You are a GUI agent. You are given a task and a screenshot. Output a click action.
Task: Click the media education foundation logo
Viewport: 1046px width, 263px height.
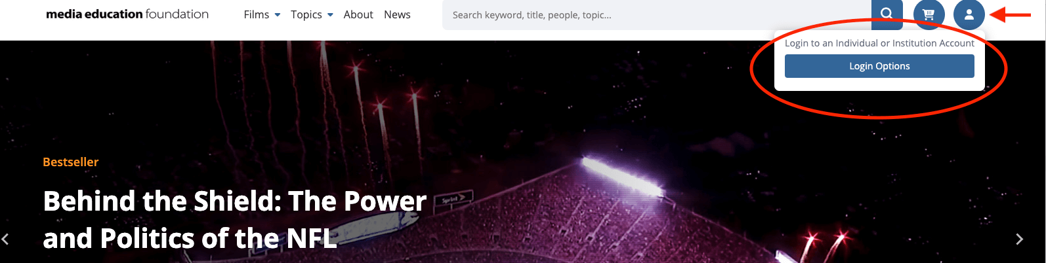[127, 14]
